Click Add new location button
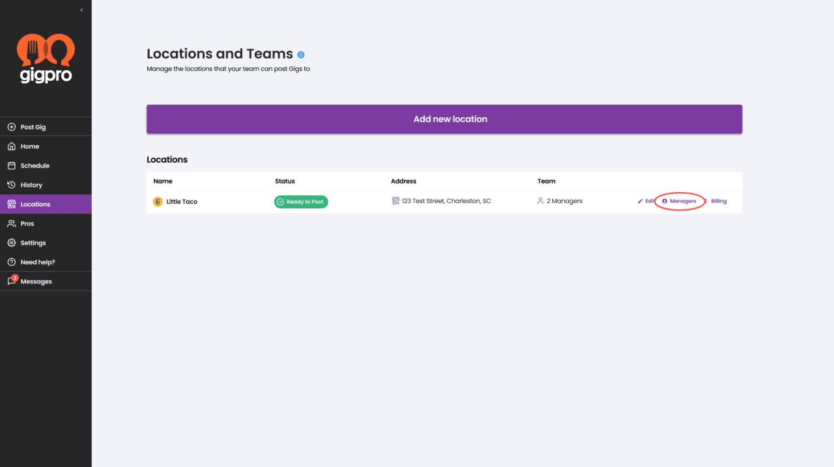Screen dimensions: 834x467 click(x=444, y=119)
